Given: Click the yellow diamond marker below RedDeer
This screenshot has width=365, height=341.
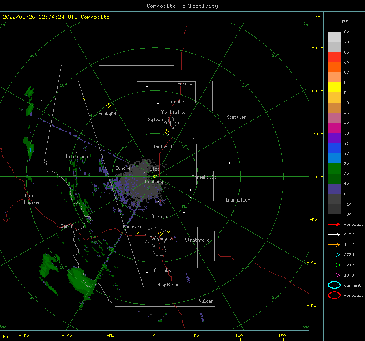Looking at the screenshot, I should [x=167, y=131].
